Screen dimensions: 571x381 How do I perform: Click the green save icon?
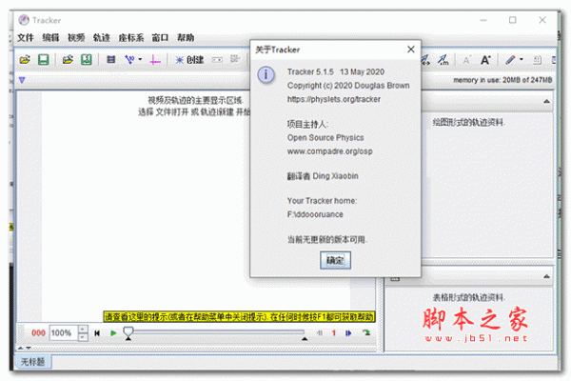[44, 59]
